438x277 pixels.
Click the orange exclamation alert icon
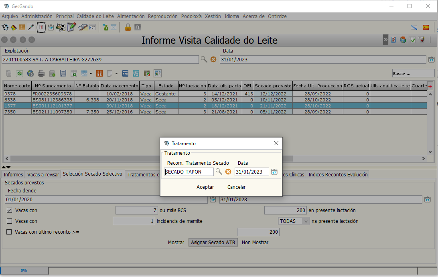(22, 27)
